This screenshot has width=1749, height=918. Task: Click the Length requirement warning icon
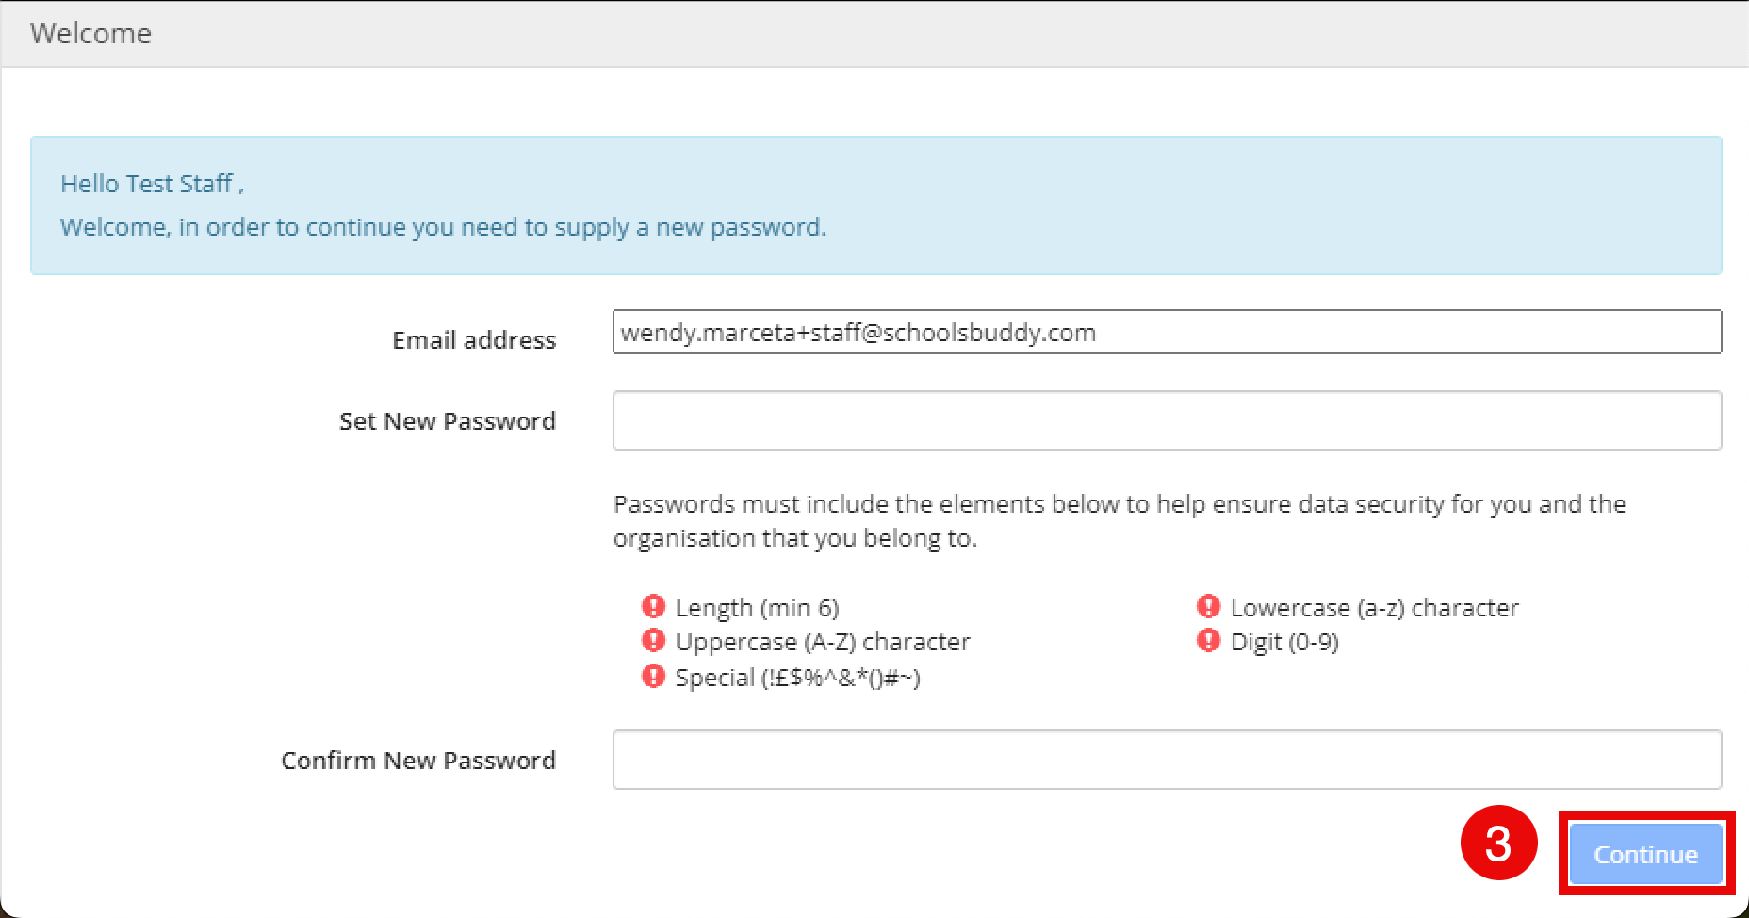click(x=653, y=606)
